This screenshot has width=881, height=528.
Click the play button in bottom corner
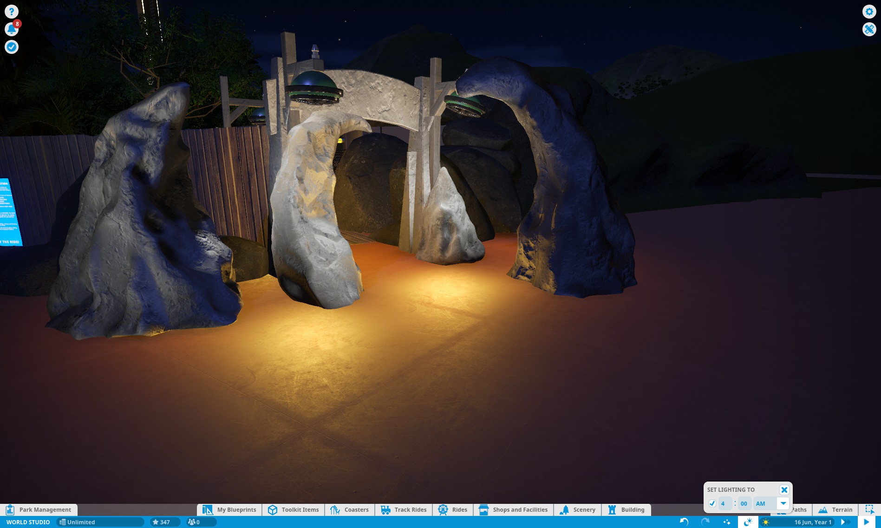[x=867, y=522]
